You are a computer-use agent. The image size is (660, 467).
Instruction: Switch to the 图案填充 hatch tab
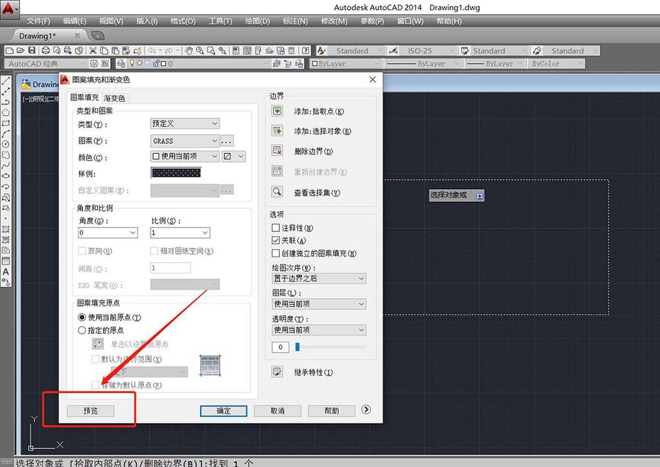[84, 97]
